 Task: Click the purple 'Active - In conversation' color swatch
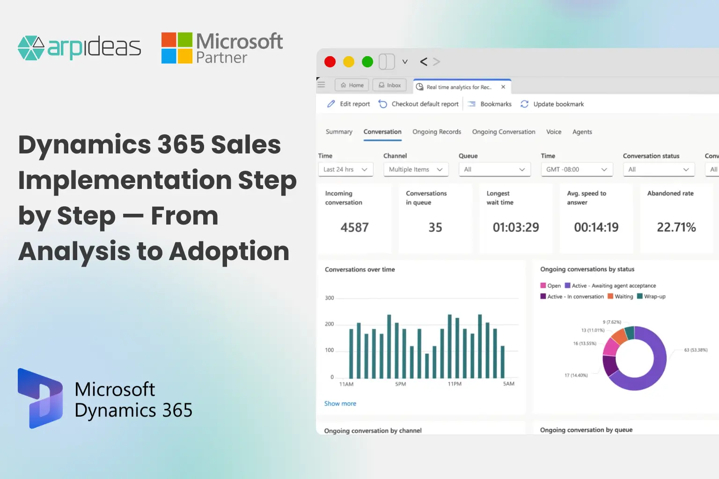pyautogui.click(x=543, y=296)
